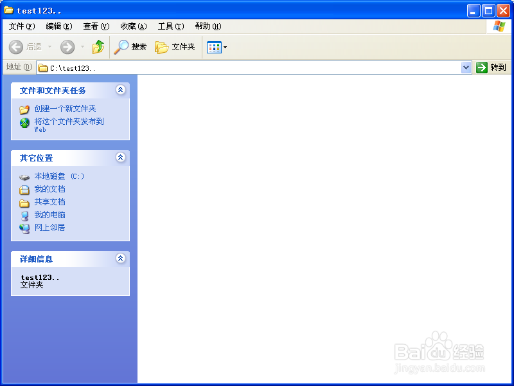Open the Back history dropdown arrow
This screenshot has height=386, width=514.
[x=50, y=47]
